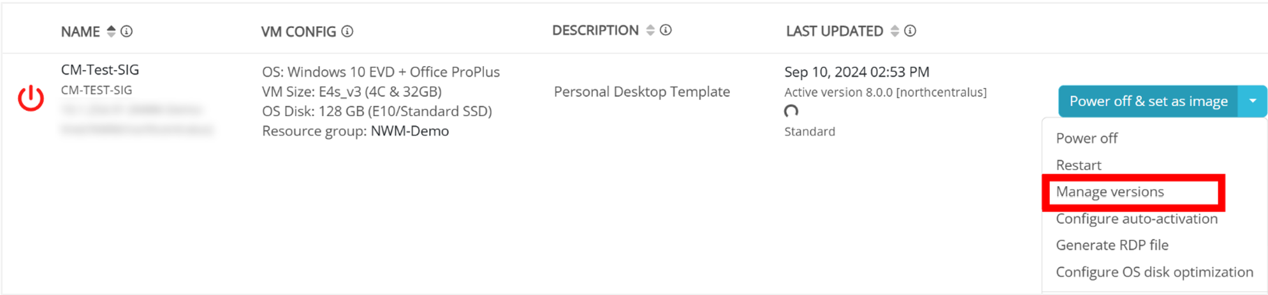
Task: Sort by NAME using sort arrows
Action: pos(112,31)
